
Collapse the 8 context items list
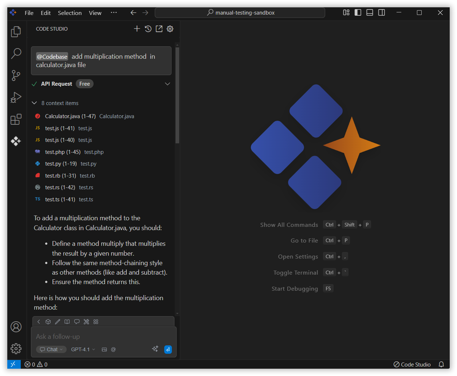[34, 103]
